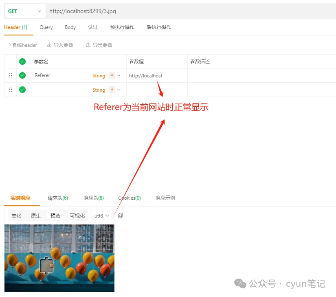The image size is (336, 297).
Task: Click the 导入参数 import icon
Action: point(49,45)
